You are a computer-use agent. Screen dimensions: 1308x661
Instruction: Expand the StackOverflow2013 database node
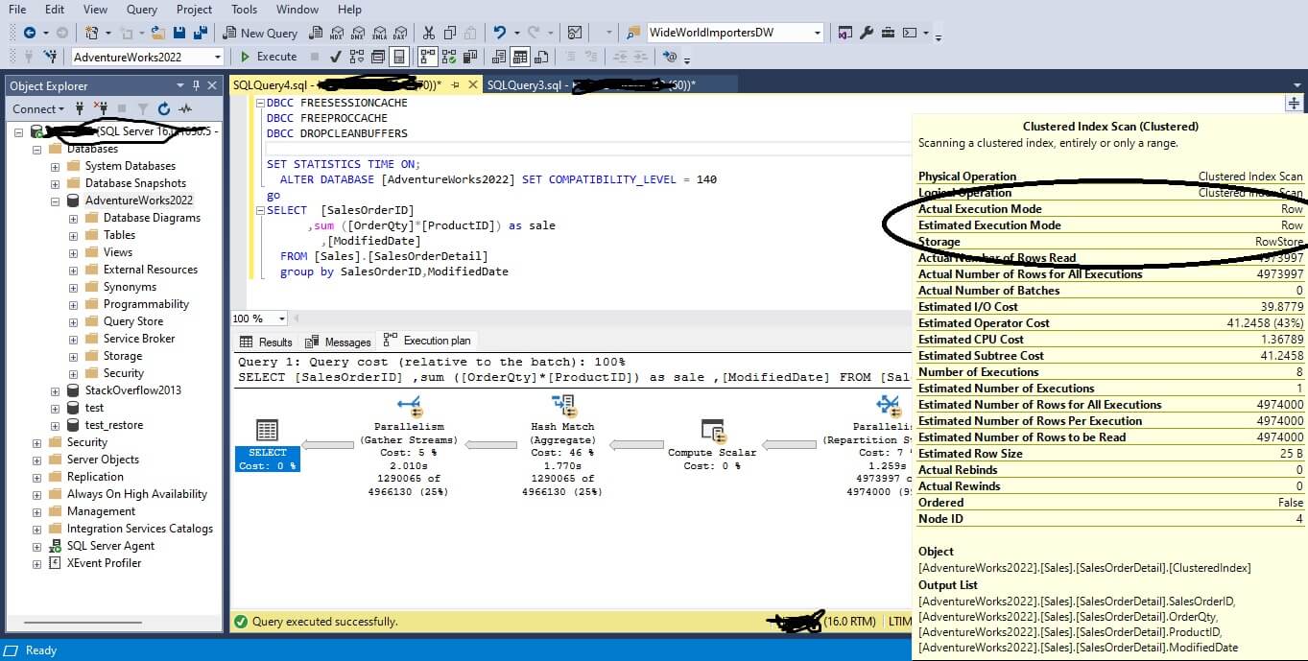click(x=56, y=390)
